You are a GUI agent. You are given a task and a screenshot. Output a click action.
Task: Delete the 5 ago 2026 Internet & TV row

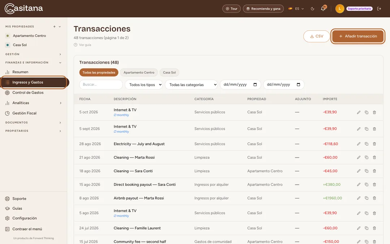(374, 213)
